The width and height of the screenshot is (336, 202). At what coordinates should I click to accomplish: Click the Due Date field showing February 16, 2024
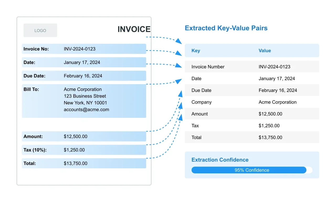pyautogui.click(x=84, y=76)
